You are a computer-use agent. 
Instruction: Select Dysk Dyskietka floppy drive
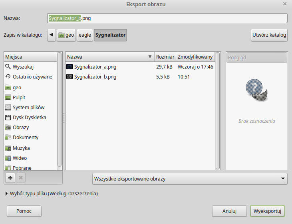(29, 118)
